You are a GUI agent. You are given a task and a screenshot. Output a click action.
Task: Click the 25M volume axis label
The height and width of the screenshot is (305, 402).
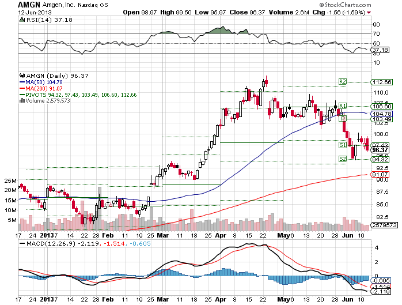pos(10,180)
